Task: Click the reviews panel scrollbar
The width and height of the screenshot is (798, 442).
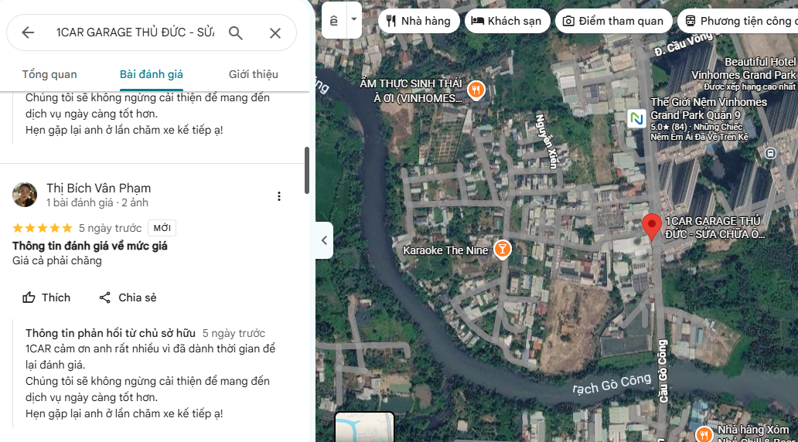Action: [x=307, y=171]
